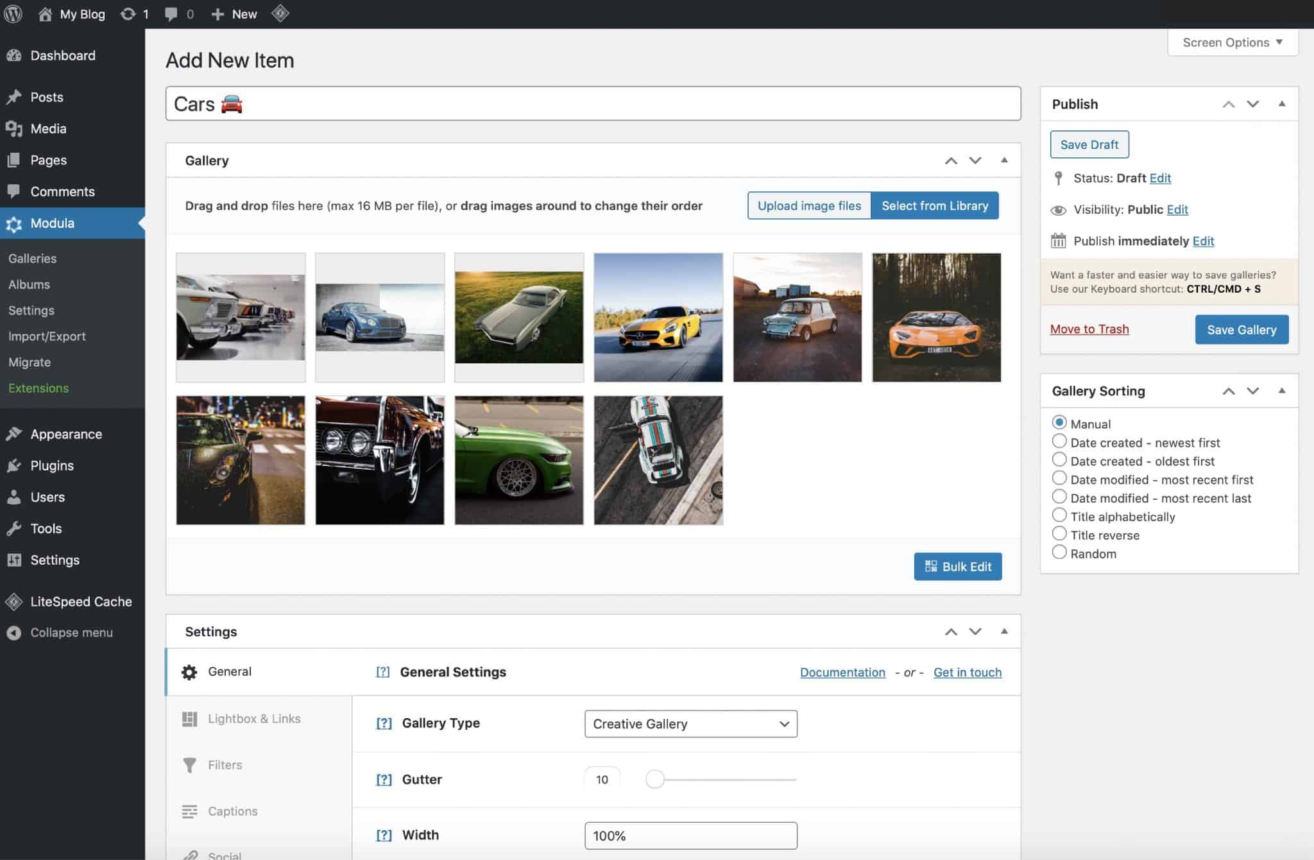Image resolution: width=1314 pixels, height=860 pixels.
Task: Open the Documentation link
Action: tap(842, 672)
